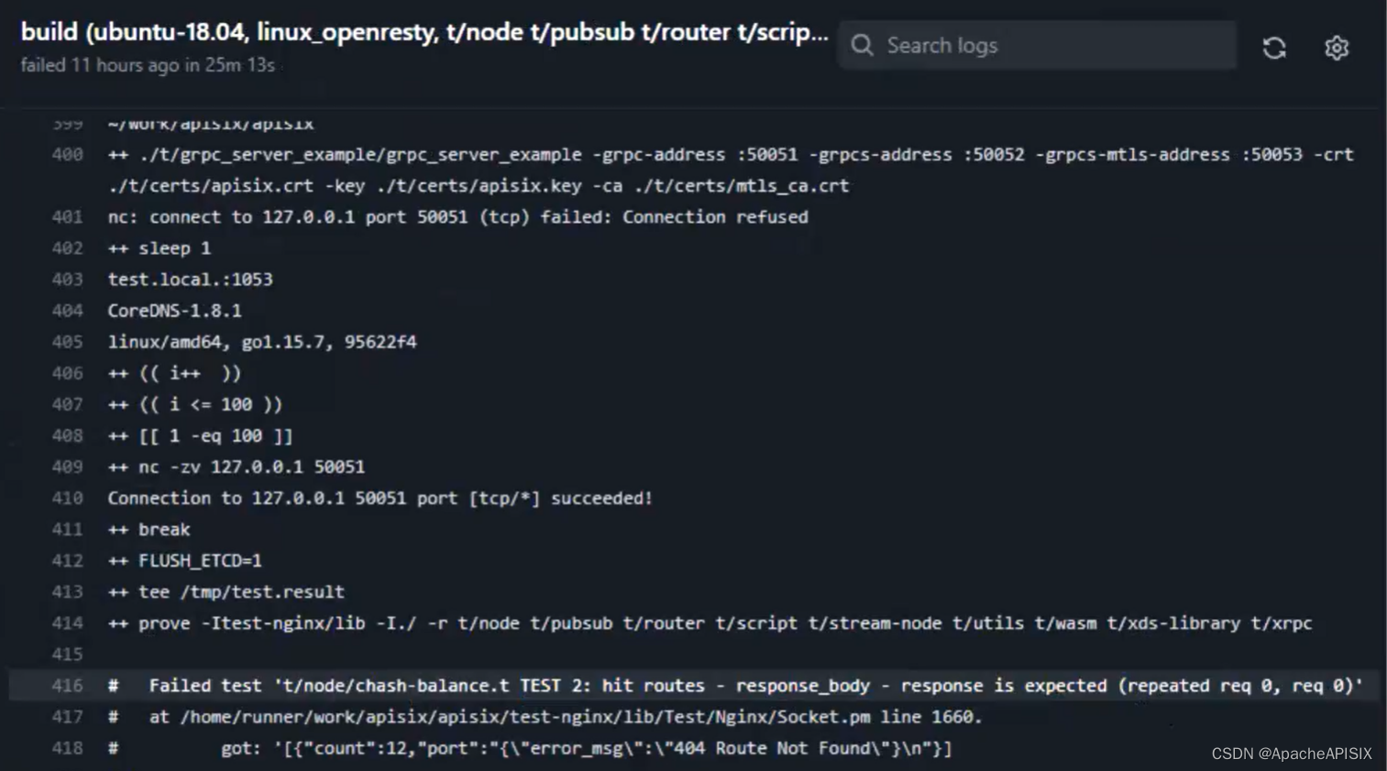Click the build job title heading
1387x771 pixels.
point(424,32)
